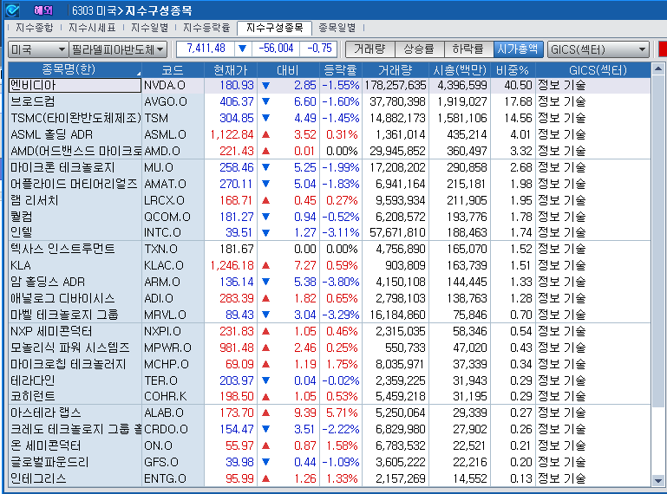Click KLA up arrow indicator
The width and height of the screenshot is (667, 494).
(266, 265)
